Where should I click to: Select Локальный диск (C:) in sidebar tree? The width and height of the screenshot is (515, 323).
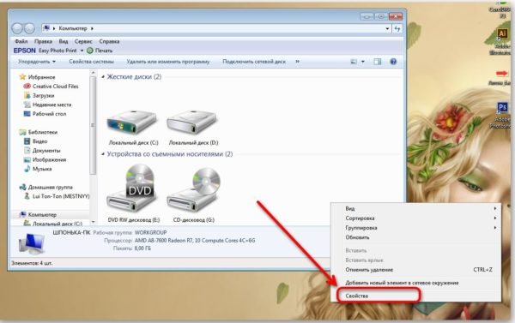(x=58, y=224)
